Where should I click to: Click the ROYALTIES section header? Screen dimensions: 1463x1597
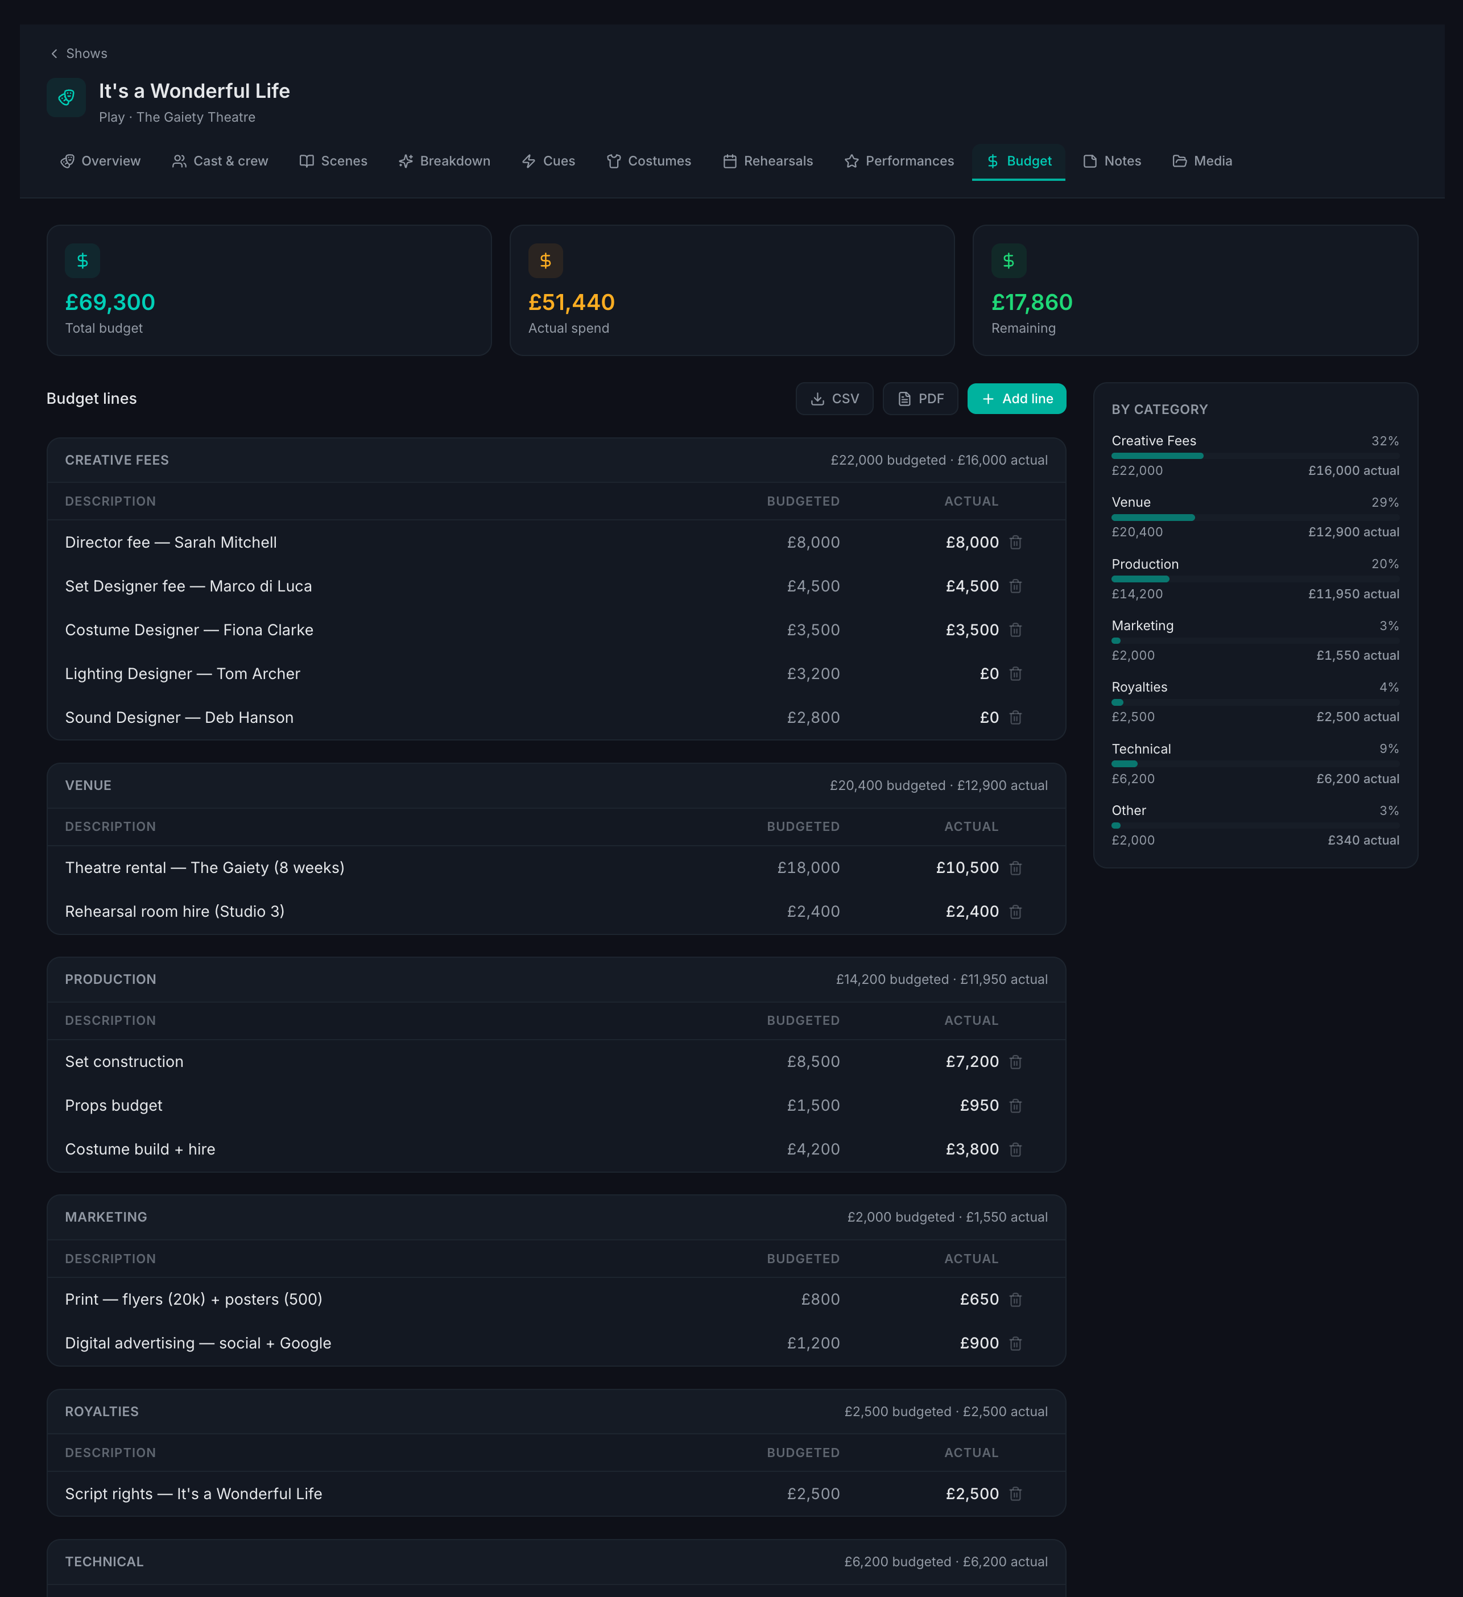click(556, 1412)
